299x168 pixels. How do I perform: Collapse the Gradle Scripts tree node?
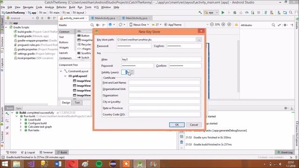6,28
